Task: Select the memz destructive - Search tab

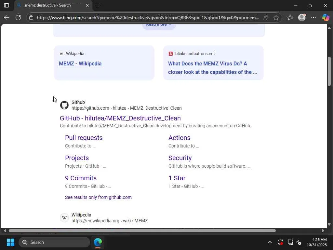Action: (53, 5)
